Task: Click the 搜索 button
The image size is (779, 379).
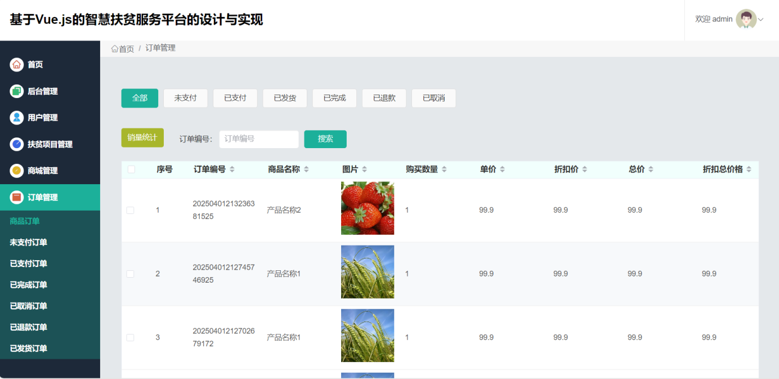Action: coord(325,139)
